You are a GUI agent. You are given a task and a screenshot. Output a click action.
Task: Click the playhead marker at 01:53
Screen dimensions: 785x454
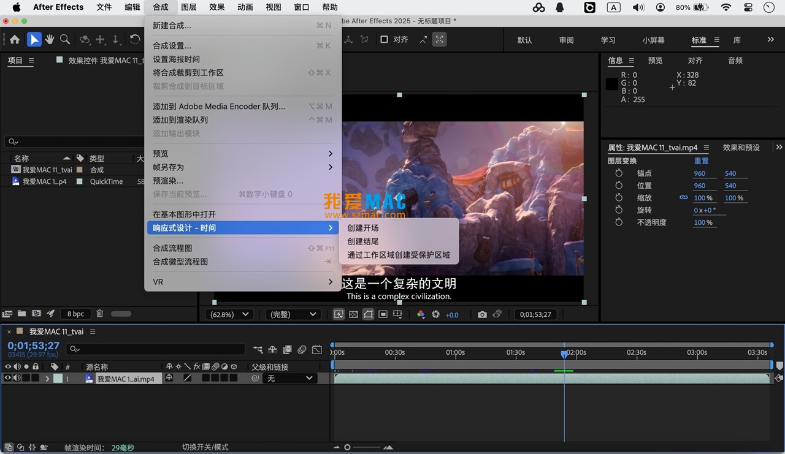[564, 354]
